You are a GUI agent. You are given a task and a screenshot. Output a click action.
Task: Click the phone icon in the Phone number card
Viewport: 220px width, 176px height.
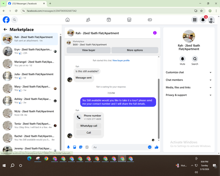pyautogui.click(x=79, y=117)
